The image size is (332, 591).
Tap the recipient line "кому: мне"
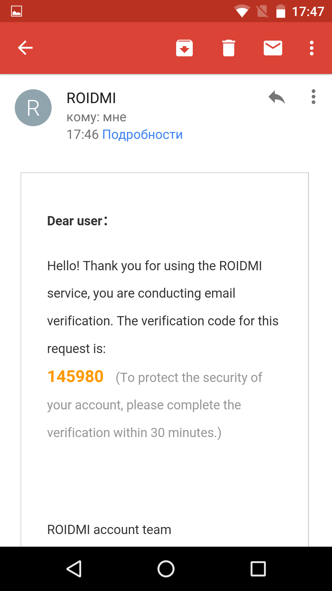[97, 117]
